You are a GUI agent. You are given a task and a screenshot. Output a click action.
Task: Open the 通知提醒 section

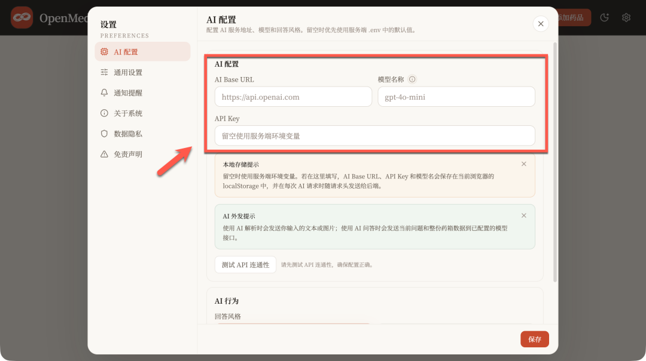(142, 93)
